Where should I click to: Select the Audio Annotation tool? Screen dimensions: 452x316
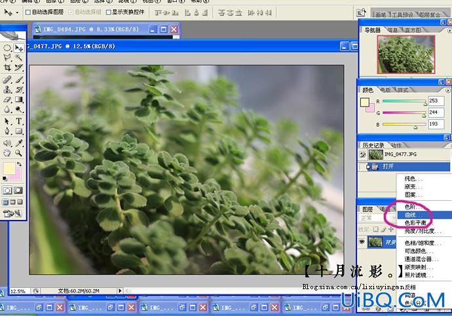[7, 143]
